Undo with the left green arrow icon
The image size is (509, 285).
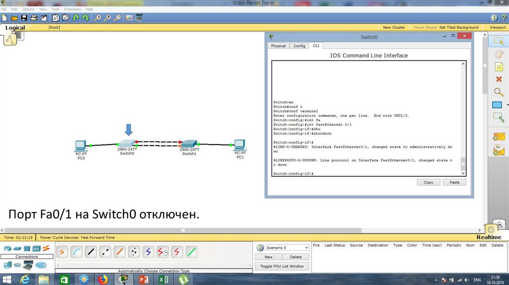[76, 18]
